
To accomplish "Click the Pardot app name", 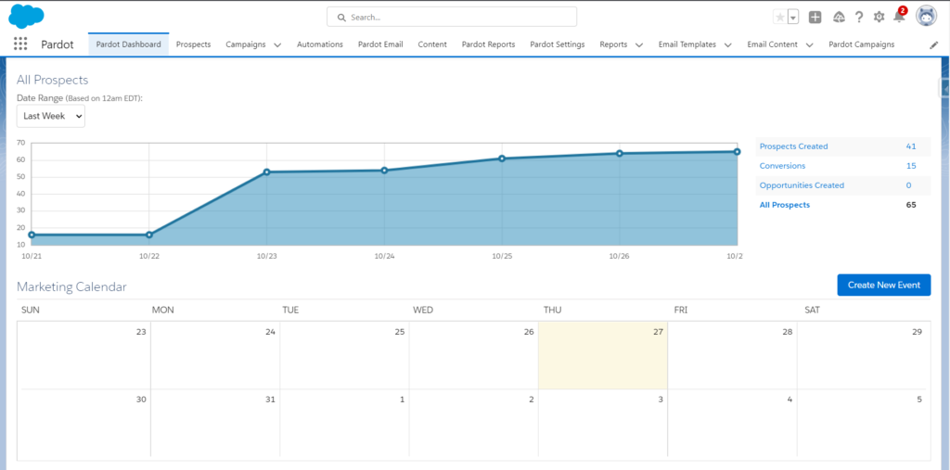I will [58, 44].
